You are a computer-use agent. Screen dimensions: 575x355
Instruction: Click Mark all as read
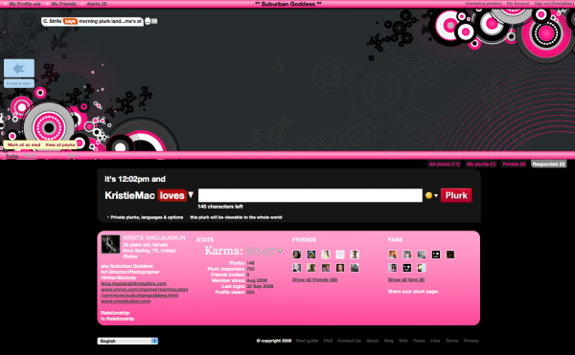coord(24,144)
